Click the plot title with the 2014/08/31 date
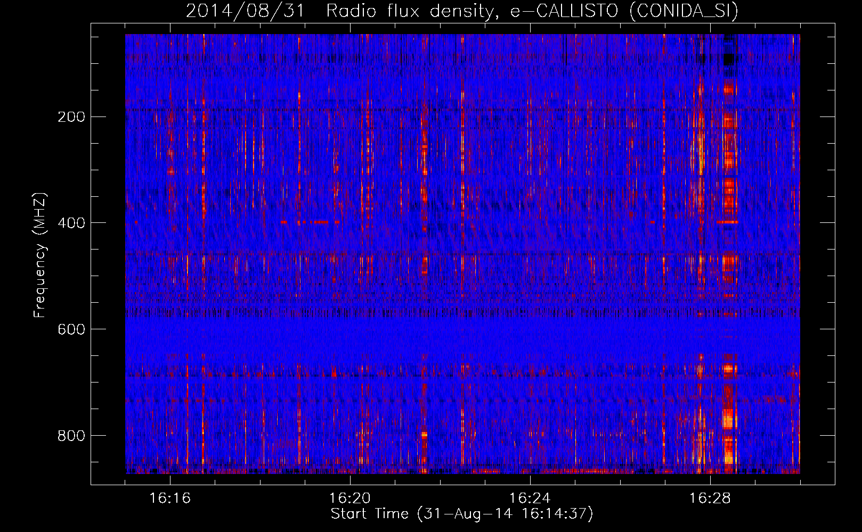Viewport: 862px width, 532px height. click(462, 11)
